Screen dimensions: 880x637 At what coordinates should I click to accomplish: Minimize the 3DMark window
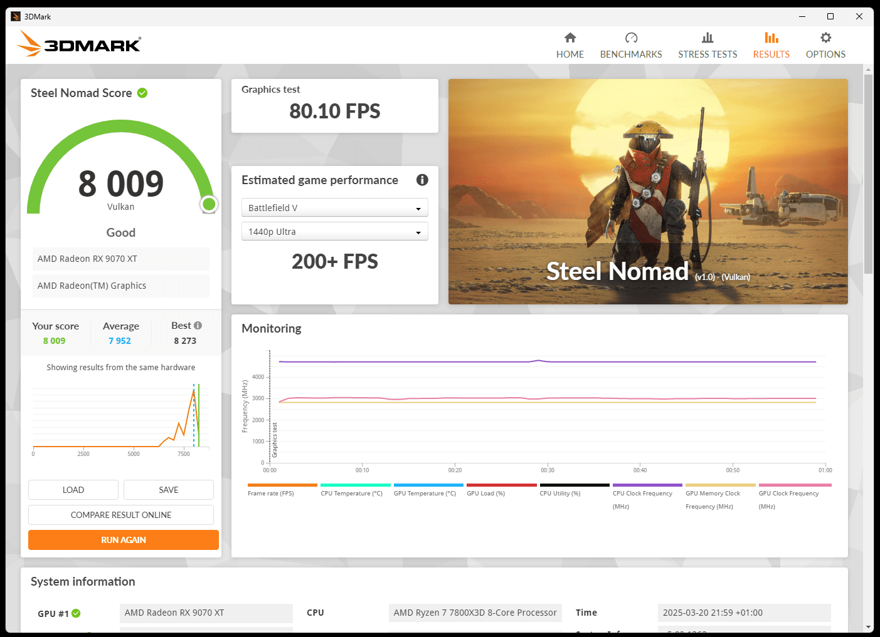pos(802,16)
